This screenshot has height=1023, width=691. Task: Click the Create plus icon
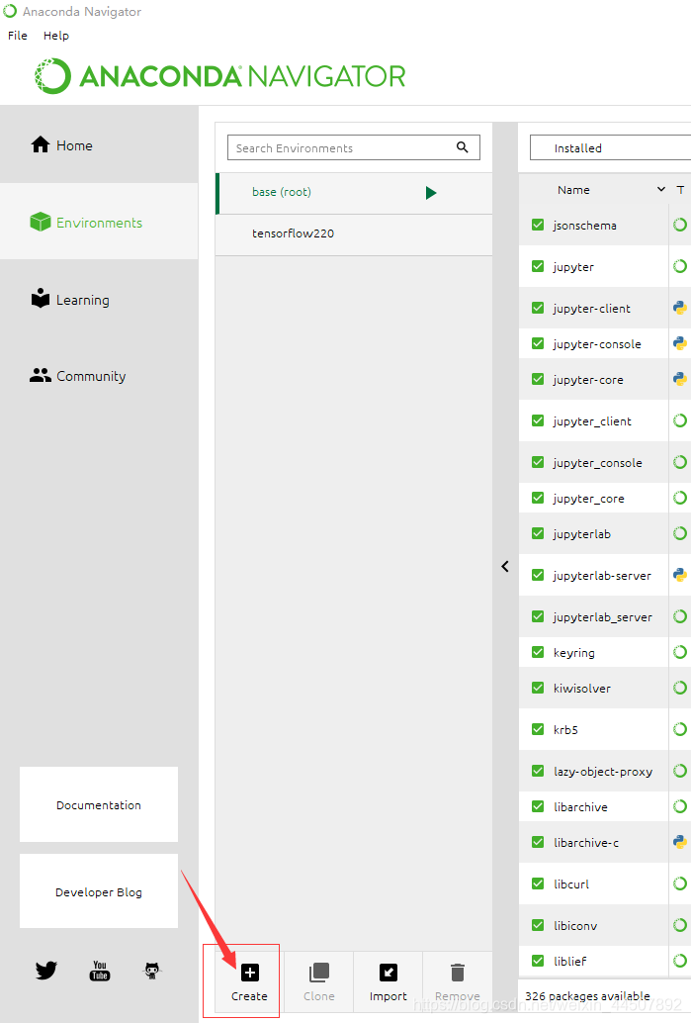pyautogui.click(x=250, y=973)
